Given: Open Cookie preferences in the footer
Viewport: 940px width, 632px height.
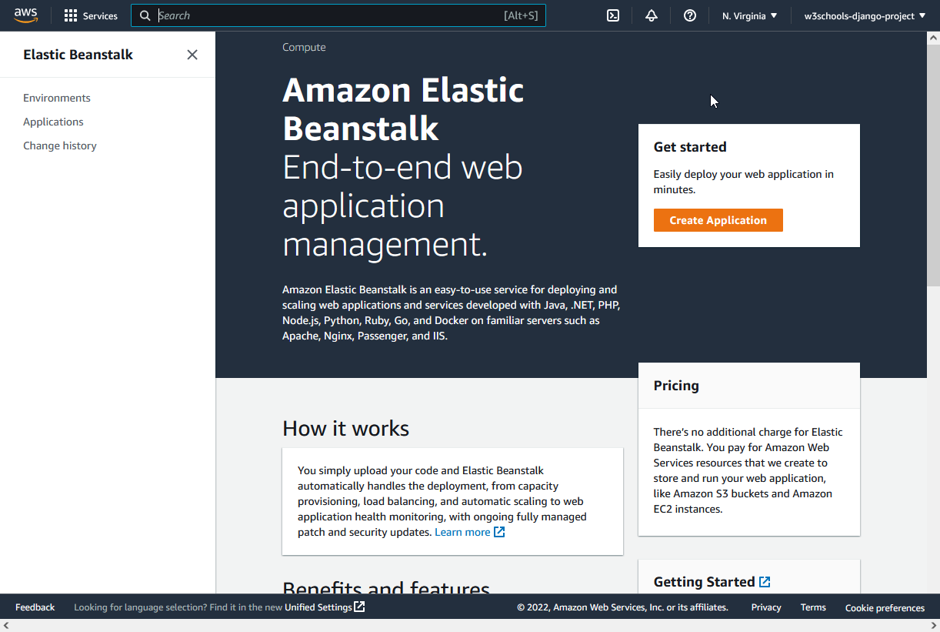Looking at the screenshot, I should pyautogui.click(x=885, y=607).
